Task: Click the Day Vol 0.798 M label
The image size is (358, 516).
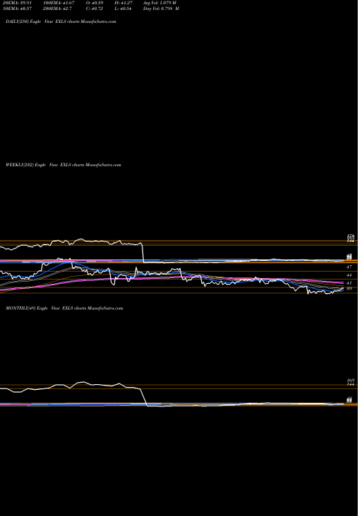Action: point(161,9)
